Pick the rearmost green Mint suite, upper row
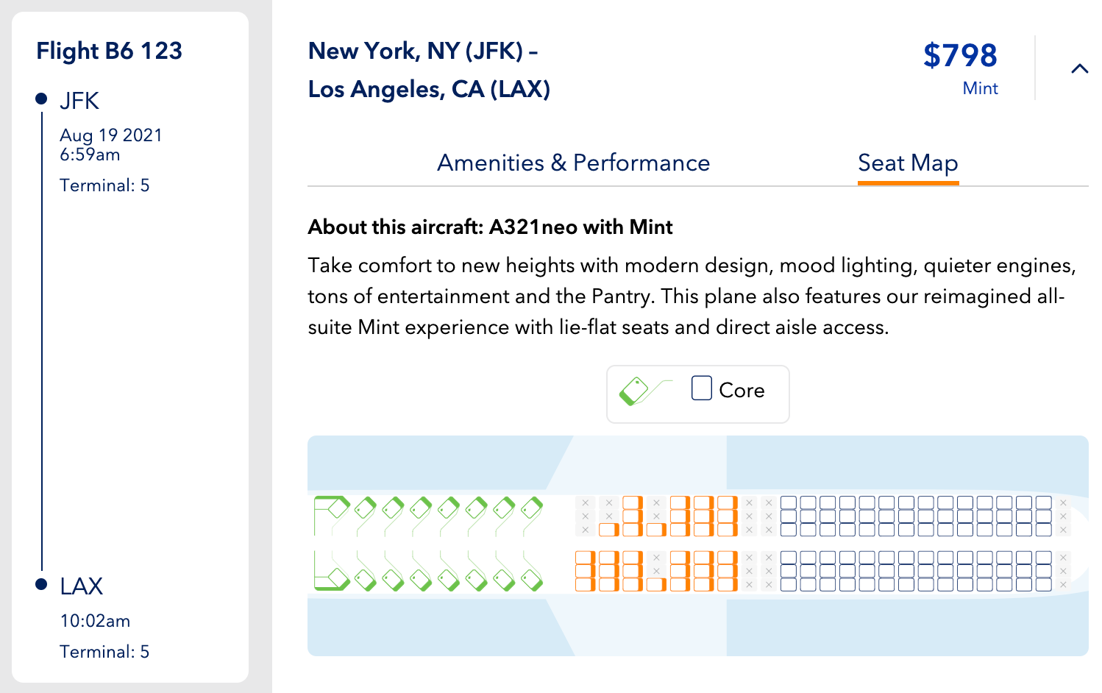 531,507
